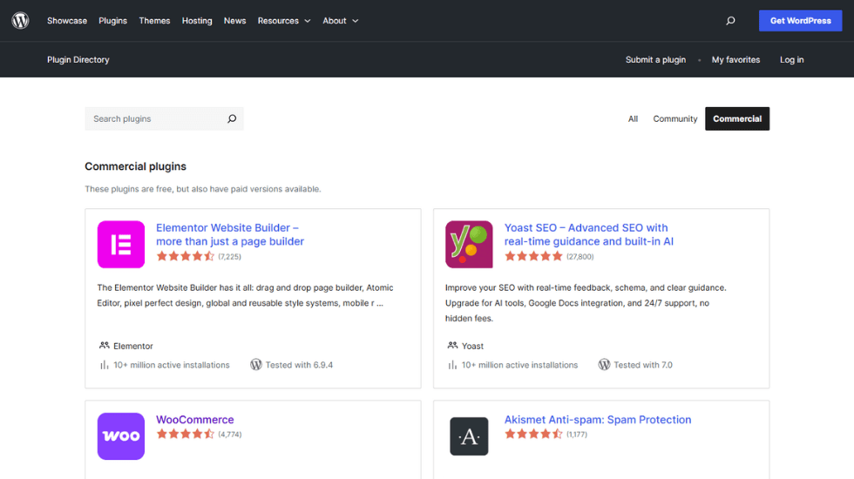Image resolution: width=854 pixels, height=479 pixels.
Task: Click the Get WordPress button
Action: (x=800, y=21)
